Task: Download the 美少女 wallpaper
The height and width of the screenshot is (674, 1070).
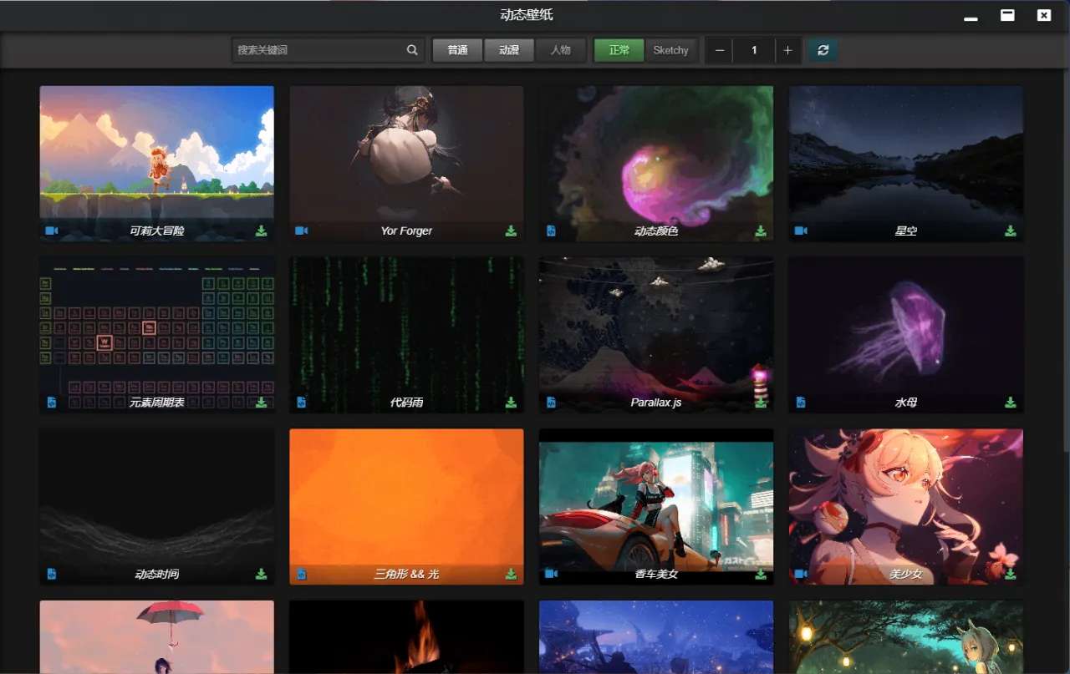Action: click(1011, 574)
